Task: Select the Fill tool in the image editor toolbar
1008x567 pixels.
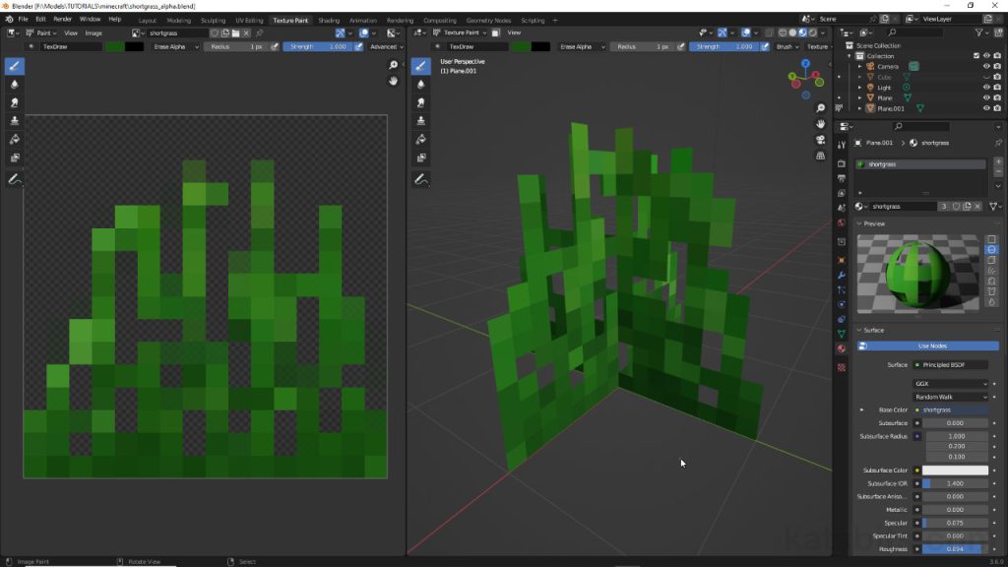Action: click(x=14, y=137)
